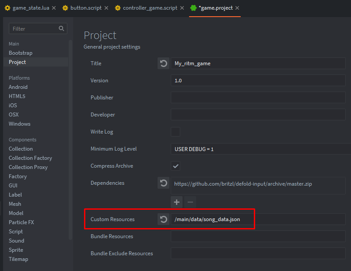Screen dimensions: 351x271
Task: Select HTML5 in the Platforms list
Action: point(17,96)
